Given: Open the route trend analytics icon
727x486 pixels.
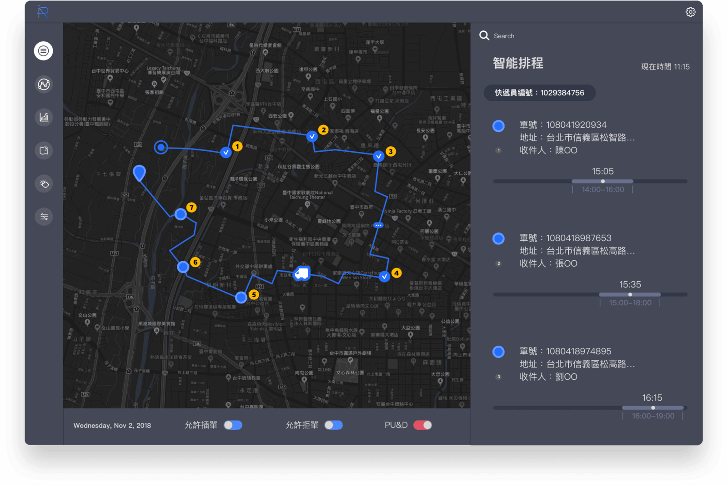Looking at the screenshot, I should click(44, 84).
